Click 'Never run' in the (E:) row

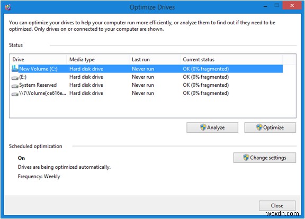(143, 77)
